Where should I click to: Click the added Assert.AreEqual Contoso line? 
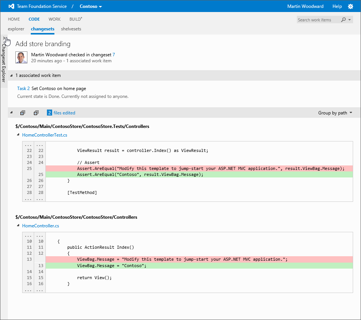click(x=199, y=174)
